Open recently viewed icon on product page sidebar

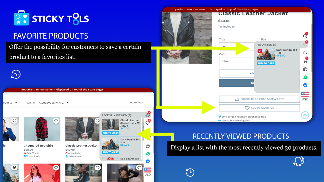click(x=305, y=36)
